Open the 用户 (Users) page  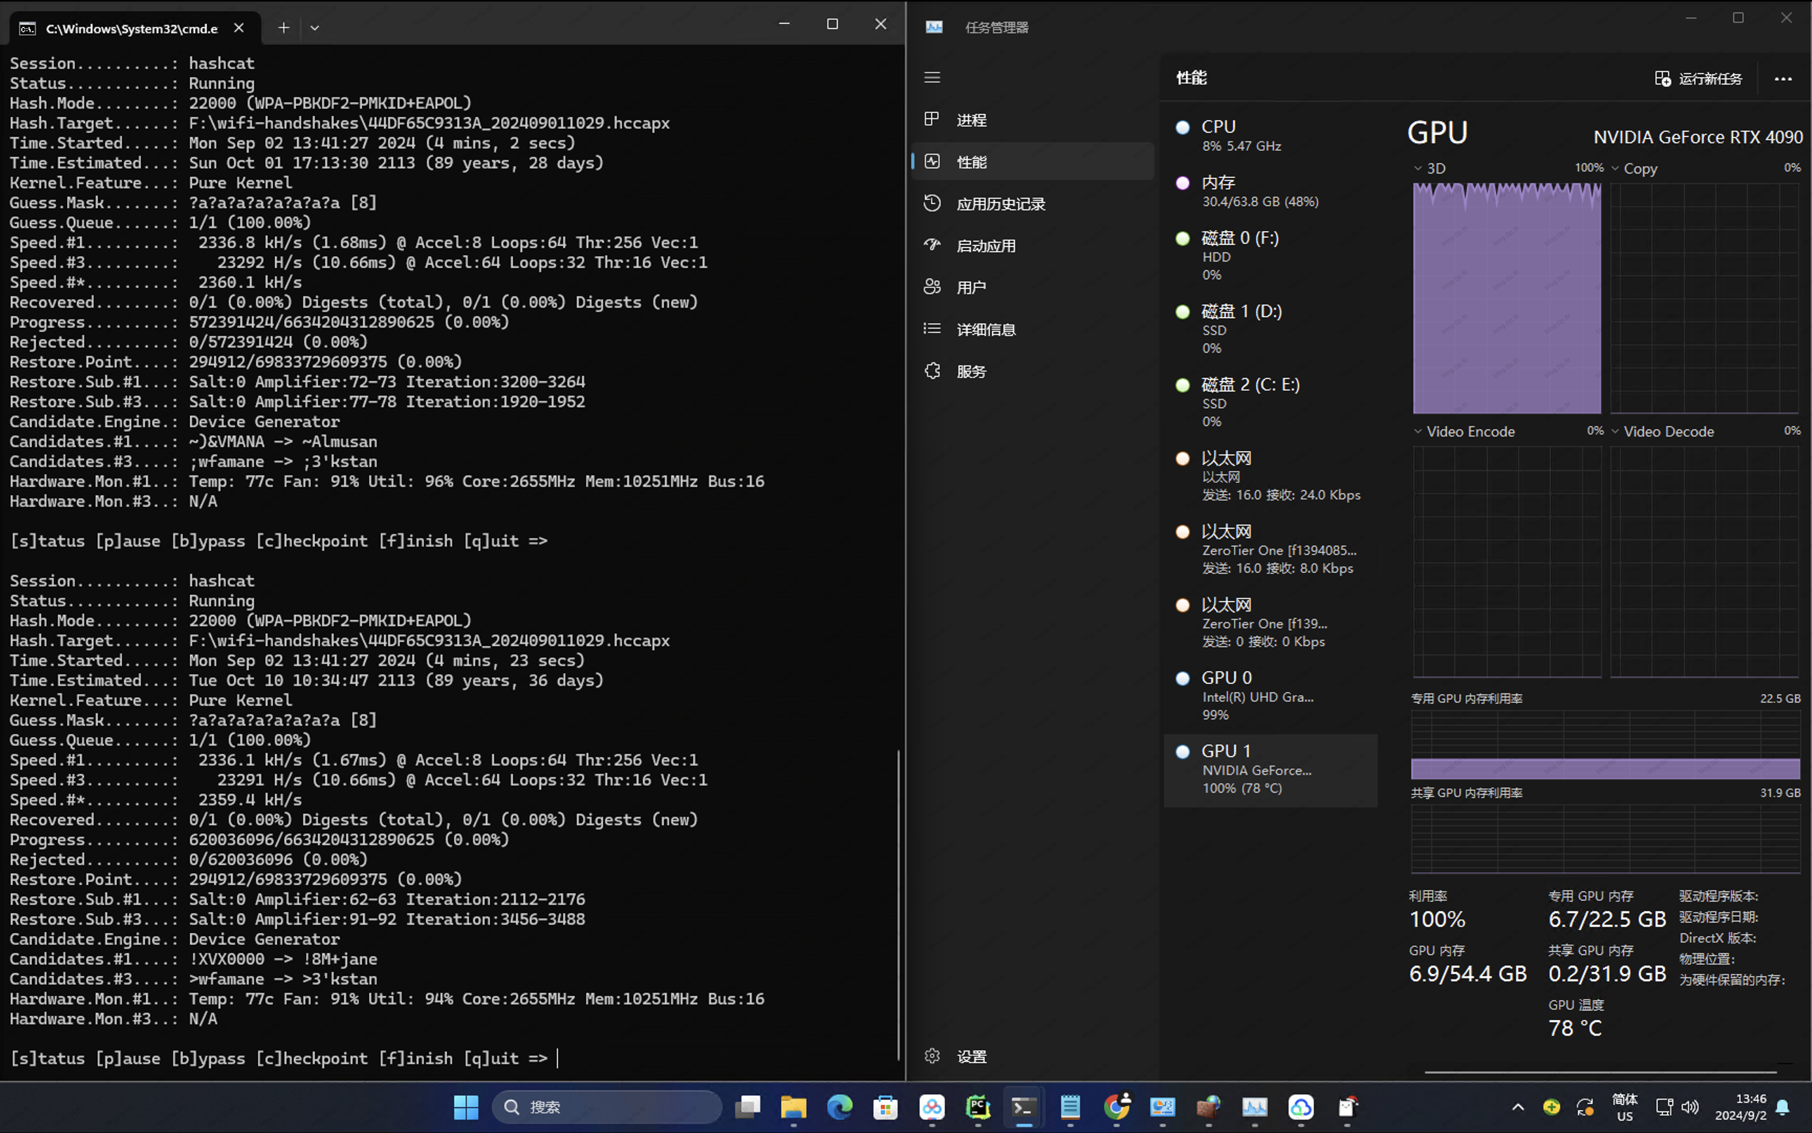1033,288
